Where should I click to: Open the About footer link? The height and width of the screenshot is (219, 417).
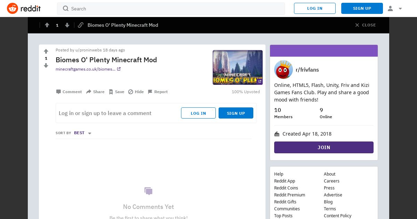click(x=329, y=174)
